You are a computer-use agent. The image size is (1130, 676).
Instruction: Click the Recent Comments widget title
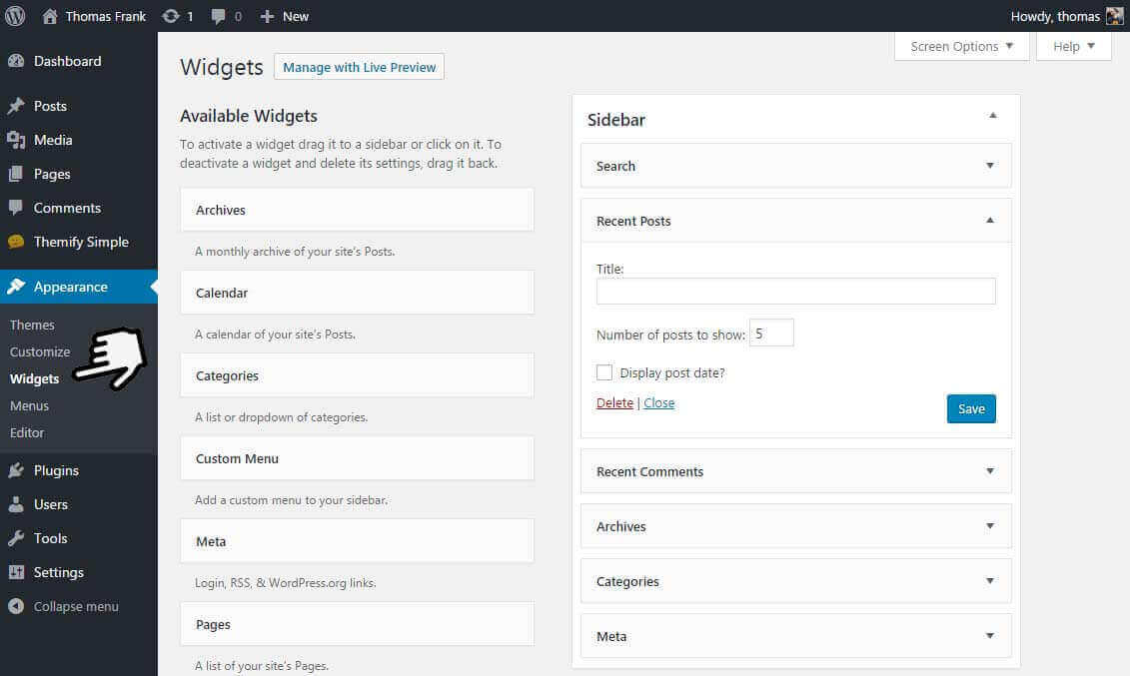(650, 471)
